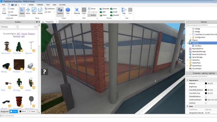Collapse the Data property section

pos(188,106)
